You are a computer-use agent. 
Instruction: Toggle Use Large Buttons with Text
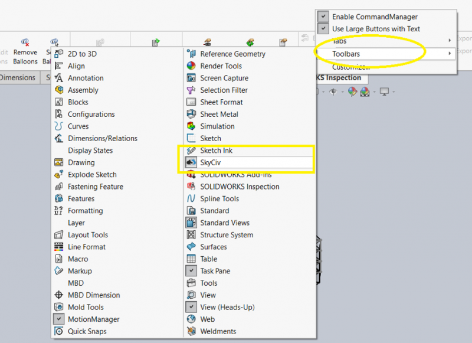pos(322,28)
